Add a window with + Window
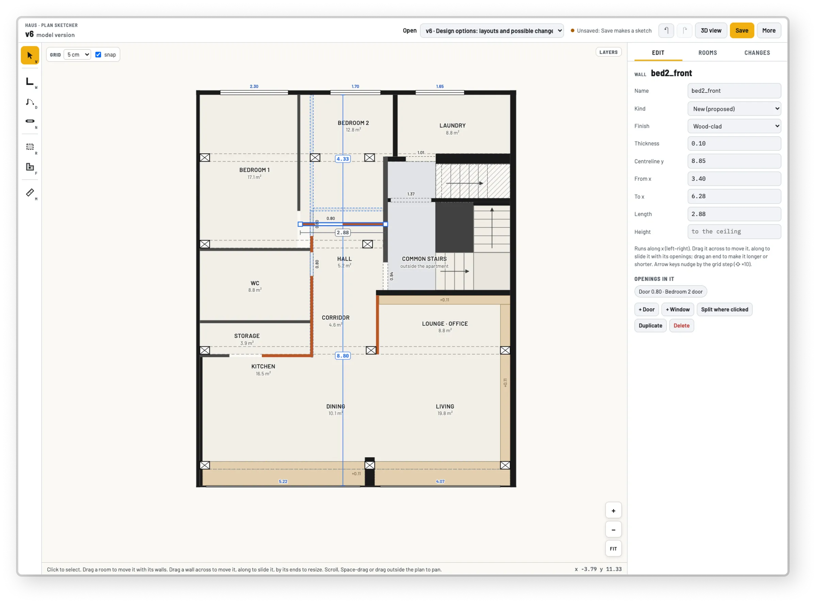The image size is (817, 604). (678, 310)
